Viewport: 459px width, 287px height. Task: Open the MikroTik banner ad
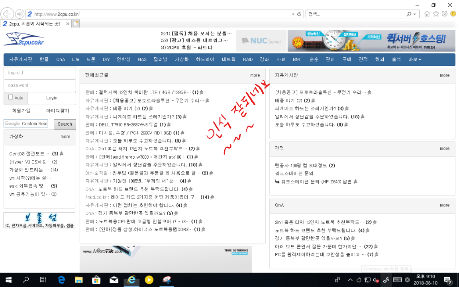[166, 259]
